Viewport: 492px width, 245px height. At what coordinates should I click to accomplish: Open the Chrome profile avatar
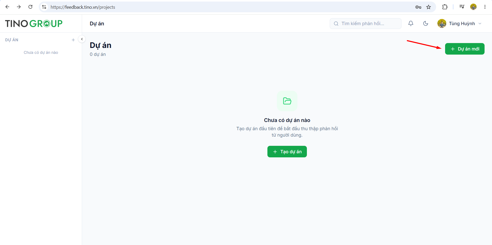pos(473,7)
